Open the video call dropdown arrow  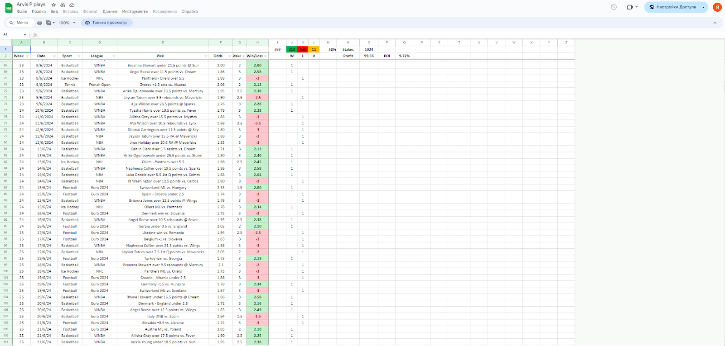[637, 7]
